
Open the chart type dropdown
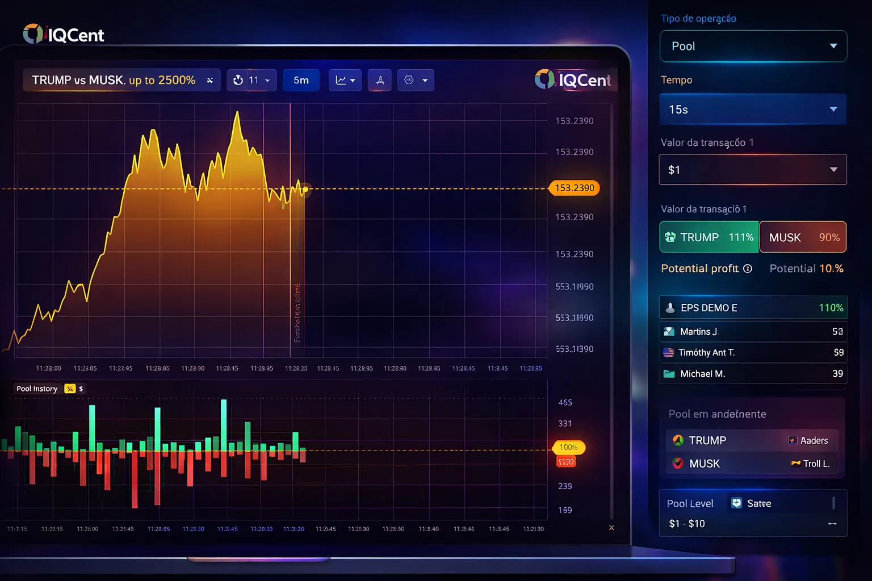pyautogui.click(x=345, y=80)
